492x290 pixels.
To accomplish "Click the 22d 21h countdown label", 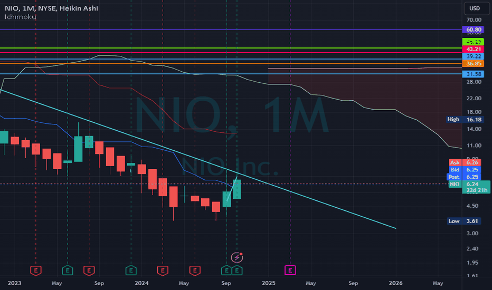I will click(477, 190).
